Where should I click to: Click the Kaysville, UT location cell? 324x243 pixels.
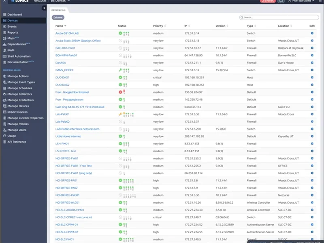click(x=286, y=136)
